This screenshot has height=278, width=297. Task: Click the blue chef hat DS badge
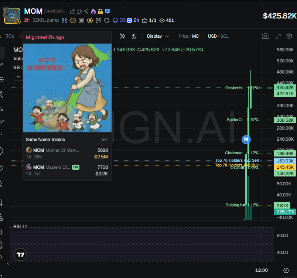(119, 20)
